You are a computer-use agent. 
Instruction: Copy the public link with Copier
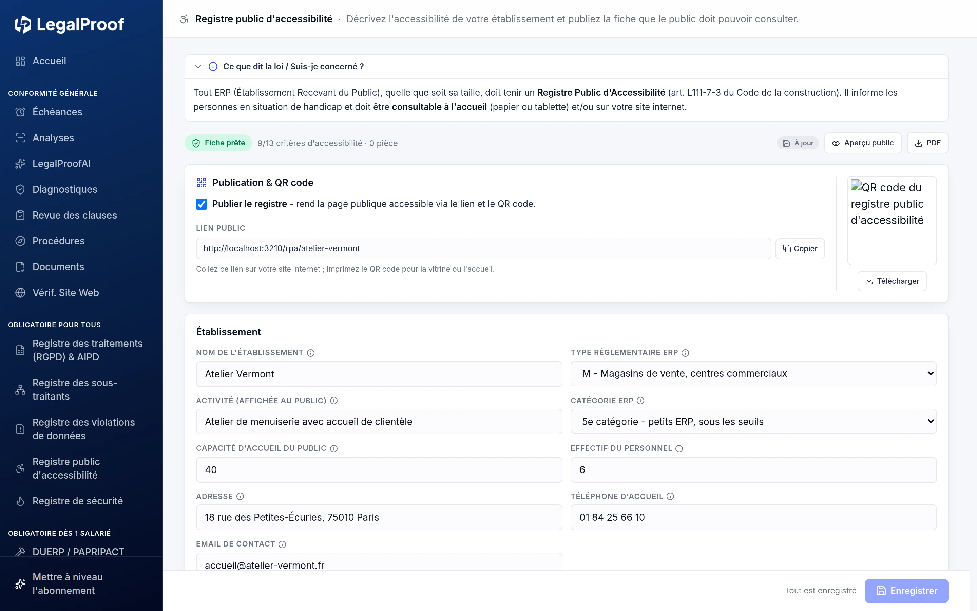click(x=800, y=248)
